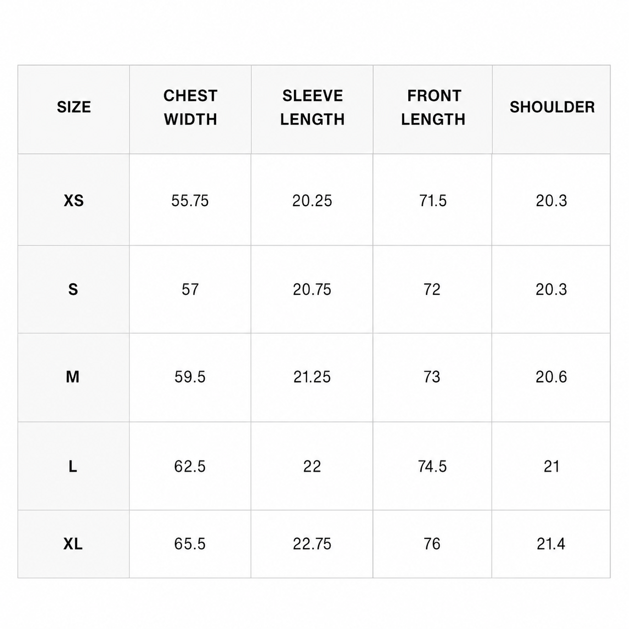629x629 pixels.
Task: Click the M chest width value 59.5
Action: [190, 377]
